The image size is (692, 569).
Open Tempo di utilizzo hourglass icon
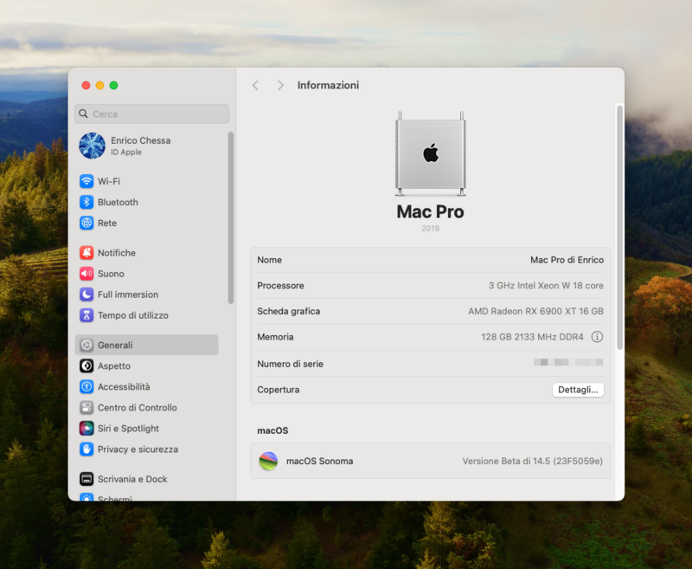tap(86, 315)
